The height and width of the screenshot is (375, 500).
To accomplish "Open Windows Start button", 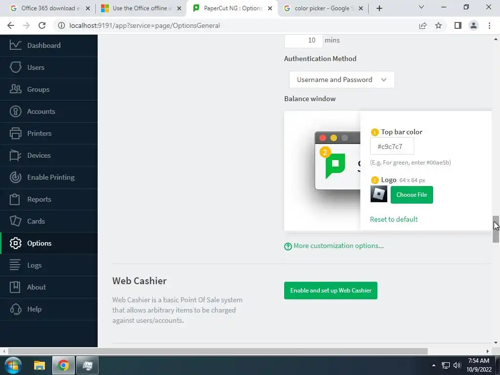I will click(x=13, y=365).
